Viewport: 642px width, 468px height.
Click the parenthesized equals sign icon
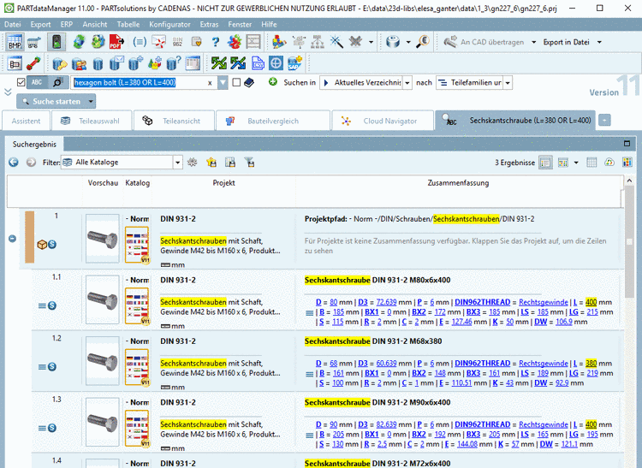pyautogui.click(x=140, y=42)
